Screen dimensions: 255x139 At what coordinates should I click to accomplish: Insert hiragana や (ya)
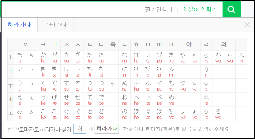(183, 57)
